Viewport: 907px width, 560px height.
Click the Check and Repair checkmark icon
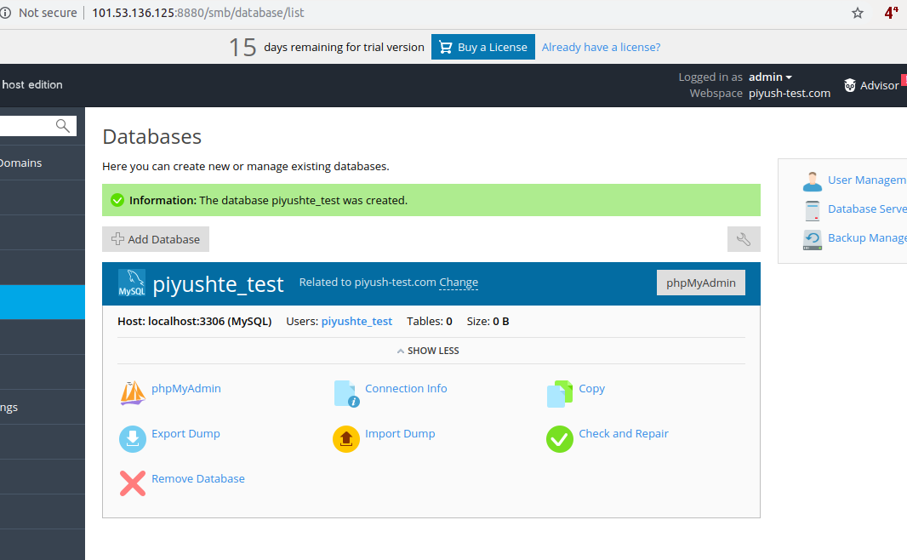pos(560,438)
